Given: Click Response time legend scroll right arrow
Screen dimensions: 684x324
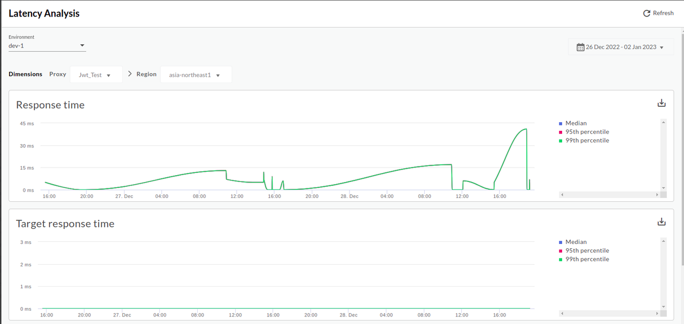Looking at the screenshot, I should tap(657, 195).
